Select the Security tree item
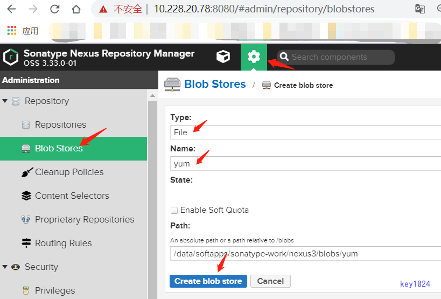Image resolution: width=441 pixels, height=299 pixels. (41, 267)
